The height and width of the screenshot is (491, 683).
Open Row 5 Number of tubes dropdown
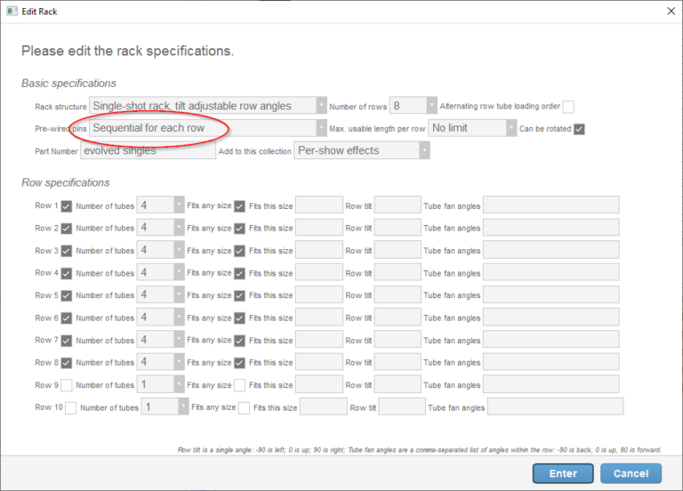pyautogui.click(x=180, y=295)
